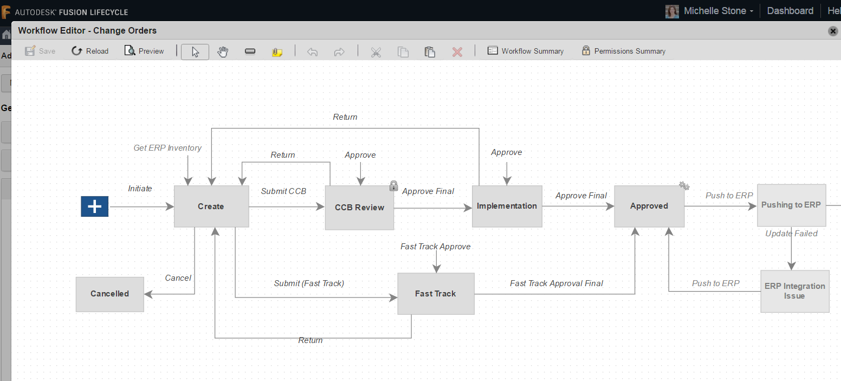Click the red delete X icon
The height and width of the screenshot is (381, 841).
pyautogui.click(x=457, y=51)
